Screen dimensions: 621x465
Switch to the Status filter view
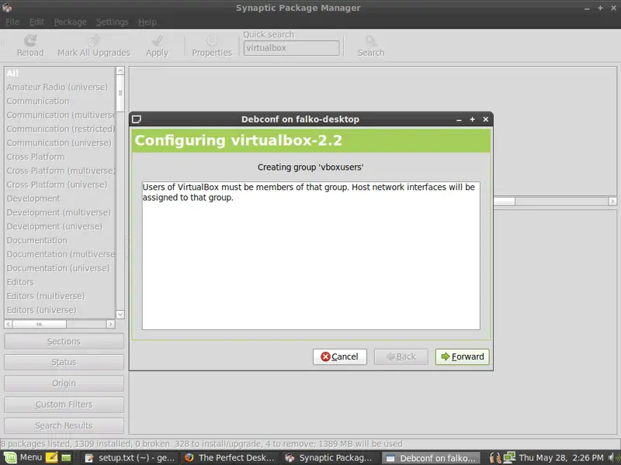click(64, 362)
